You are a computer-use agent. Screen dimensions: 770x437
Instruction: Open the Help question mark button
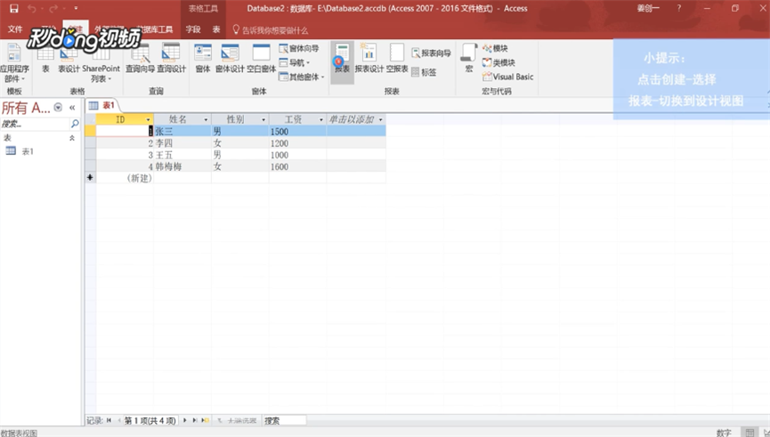point(679,8)
